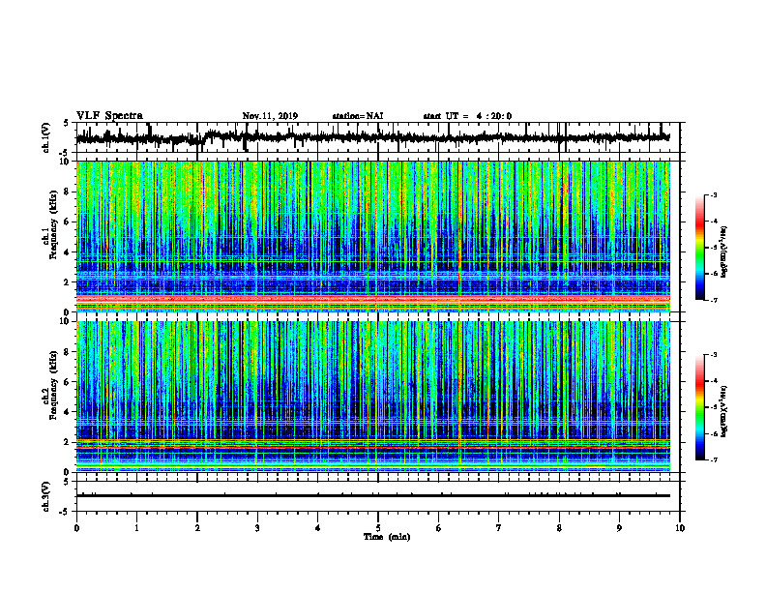Screen dimensions: 766x592
Task: Click the "6" kHz tick on the ch.1 frequency axis
Action: [68, 222]
